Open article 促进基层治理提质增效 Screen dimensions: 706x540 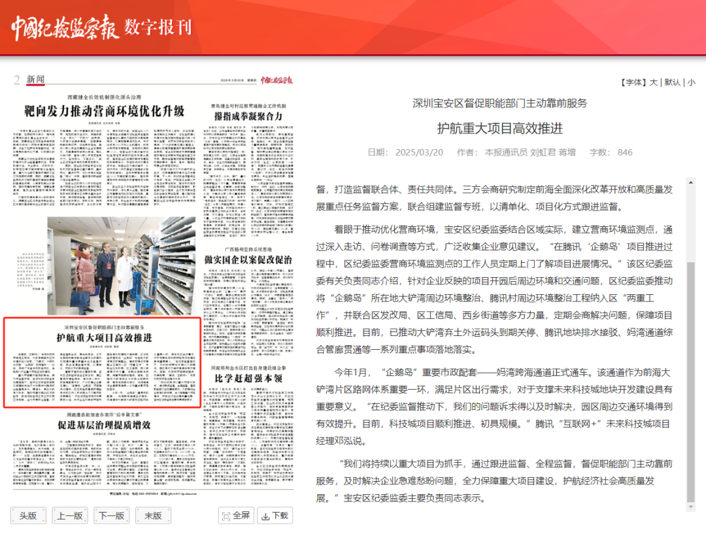[104, 424]
